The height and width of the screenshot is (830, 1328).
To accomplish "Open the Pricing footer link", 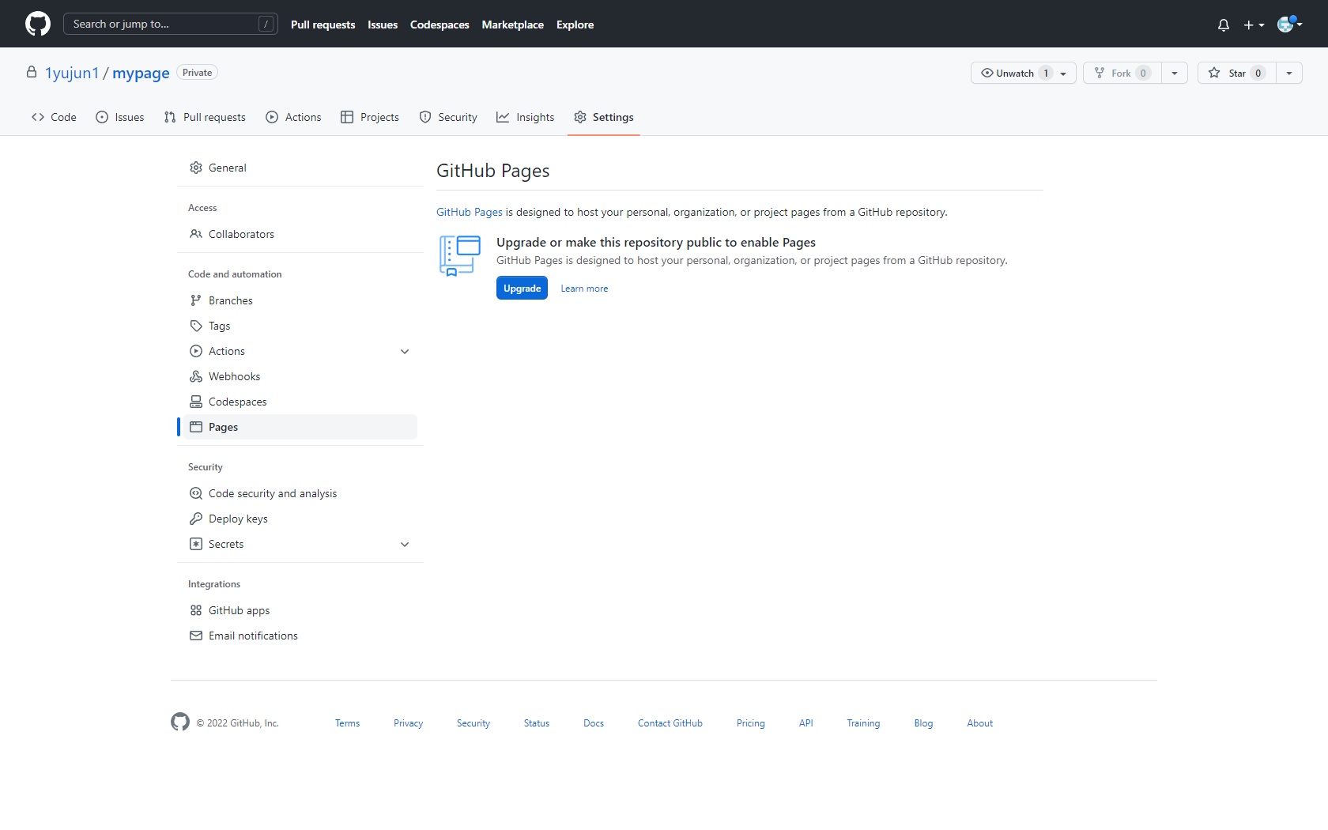I will tap(751, 723).
